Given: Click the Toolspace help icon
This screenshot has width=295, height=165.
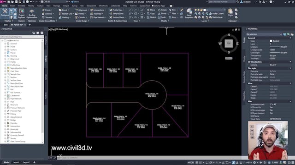Looking at the screenshot, I should click(x=42, y=33).
